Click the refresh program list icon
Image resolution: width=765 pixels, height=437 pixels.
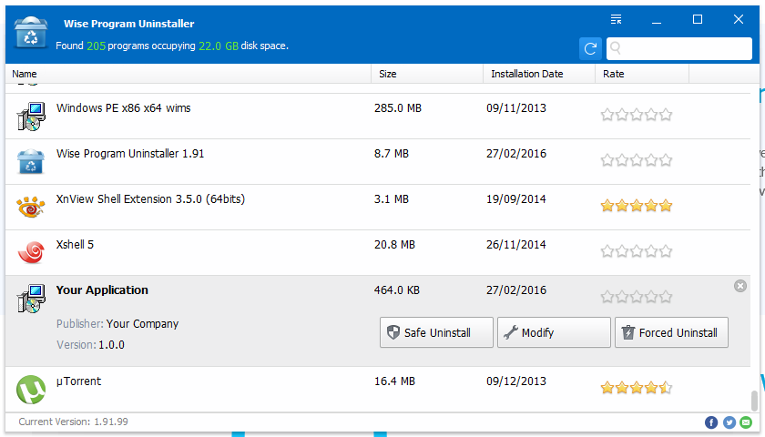tap(590, 48)
